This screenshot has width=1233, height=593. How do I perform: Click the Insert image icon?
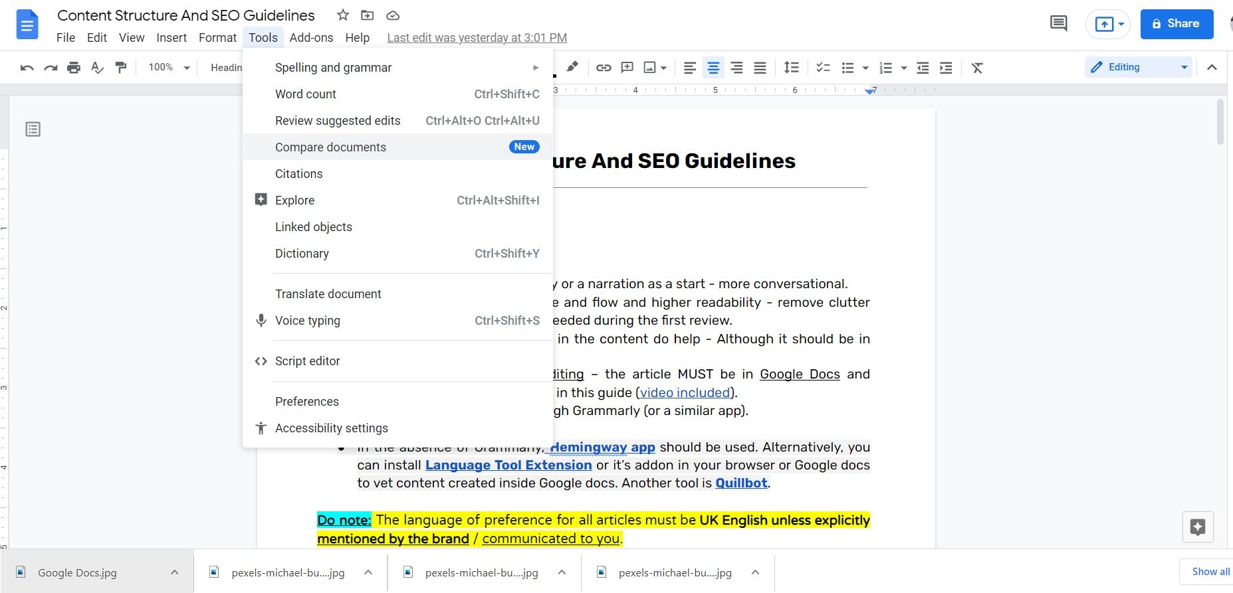point(650,68)
